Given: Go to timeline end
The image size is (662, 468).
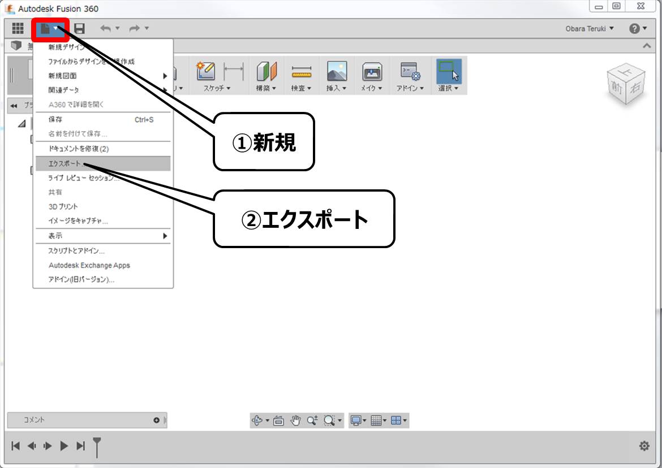Looking at the screenshot, I should click(x=80, y=445).
